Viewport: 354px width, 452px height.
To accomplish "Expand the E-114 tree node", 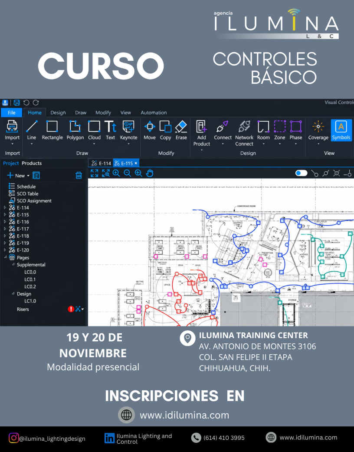I will (5, 208).
